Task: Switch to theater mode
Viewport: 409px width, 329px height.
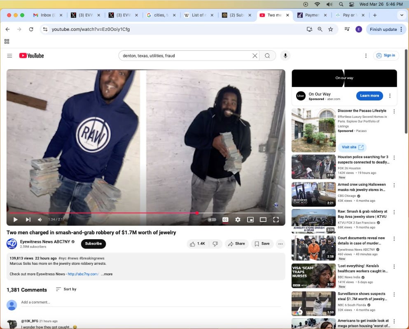Action: pyautogui.click(x=263, y=220)
